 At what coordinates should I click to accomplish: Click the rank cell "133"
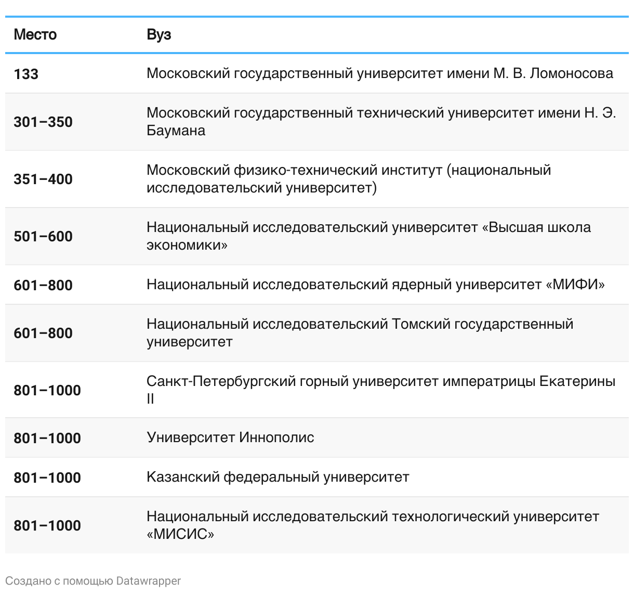pos(26,74)
